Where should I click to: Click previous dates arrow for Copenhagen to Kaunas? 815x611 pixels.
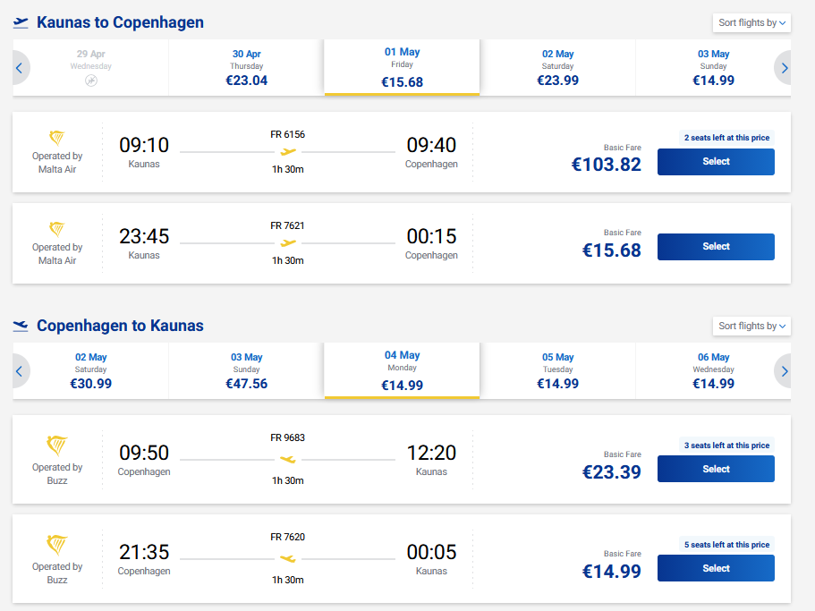[19, 371]
